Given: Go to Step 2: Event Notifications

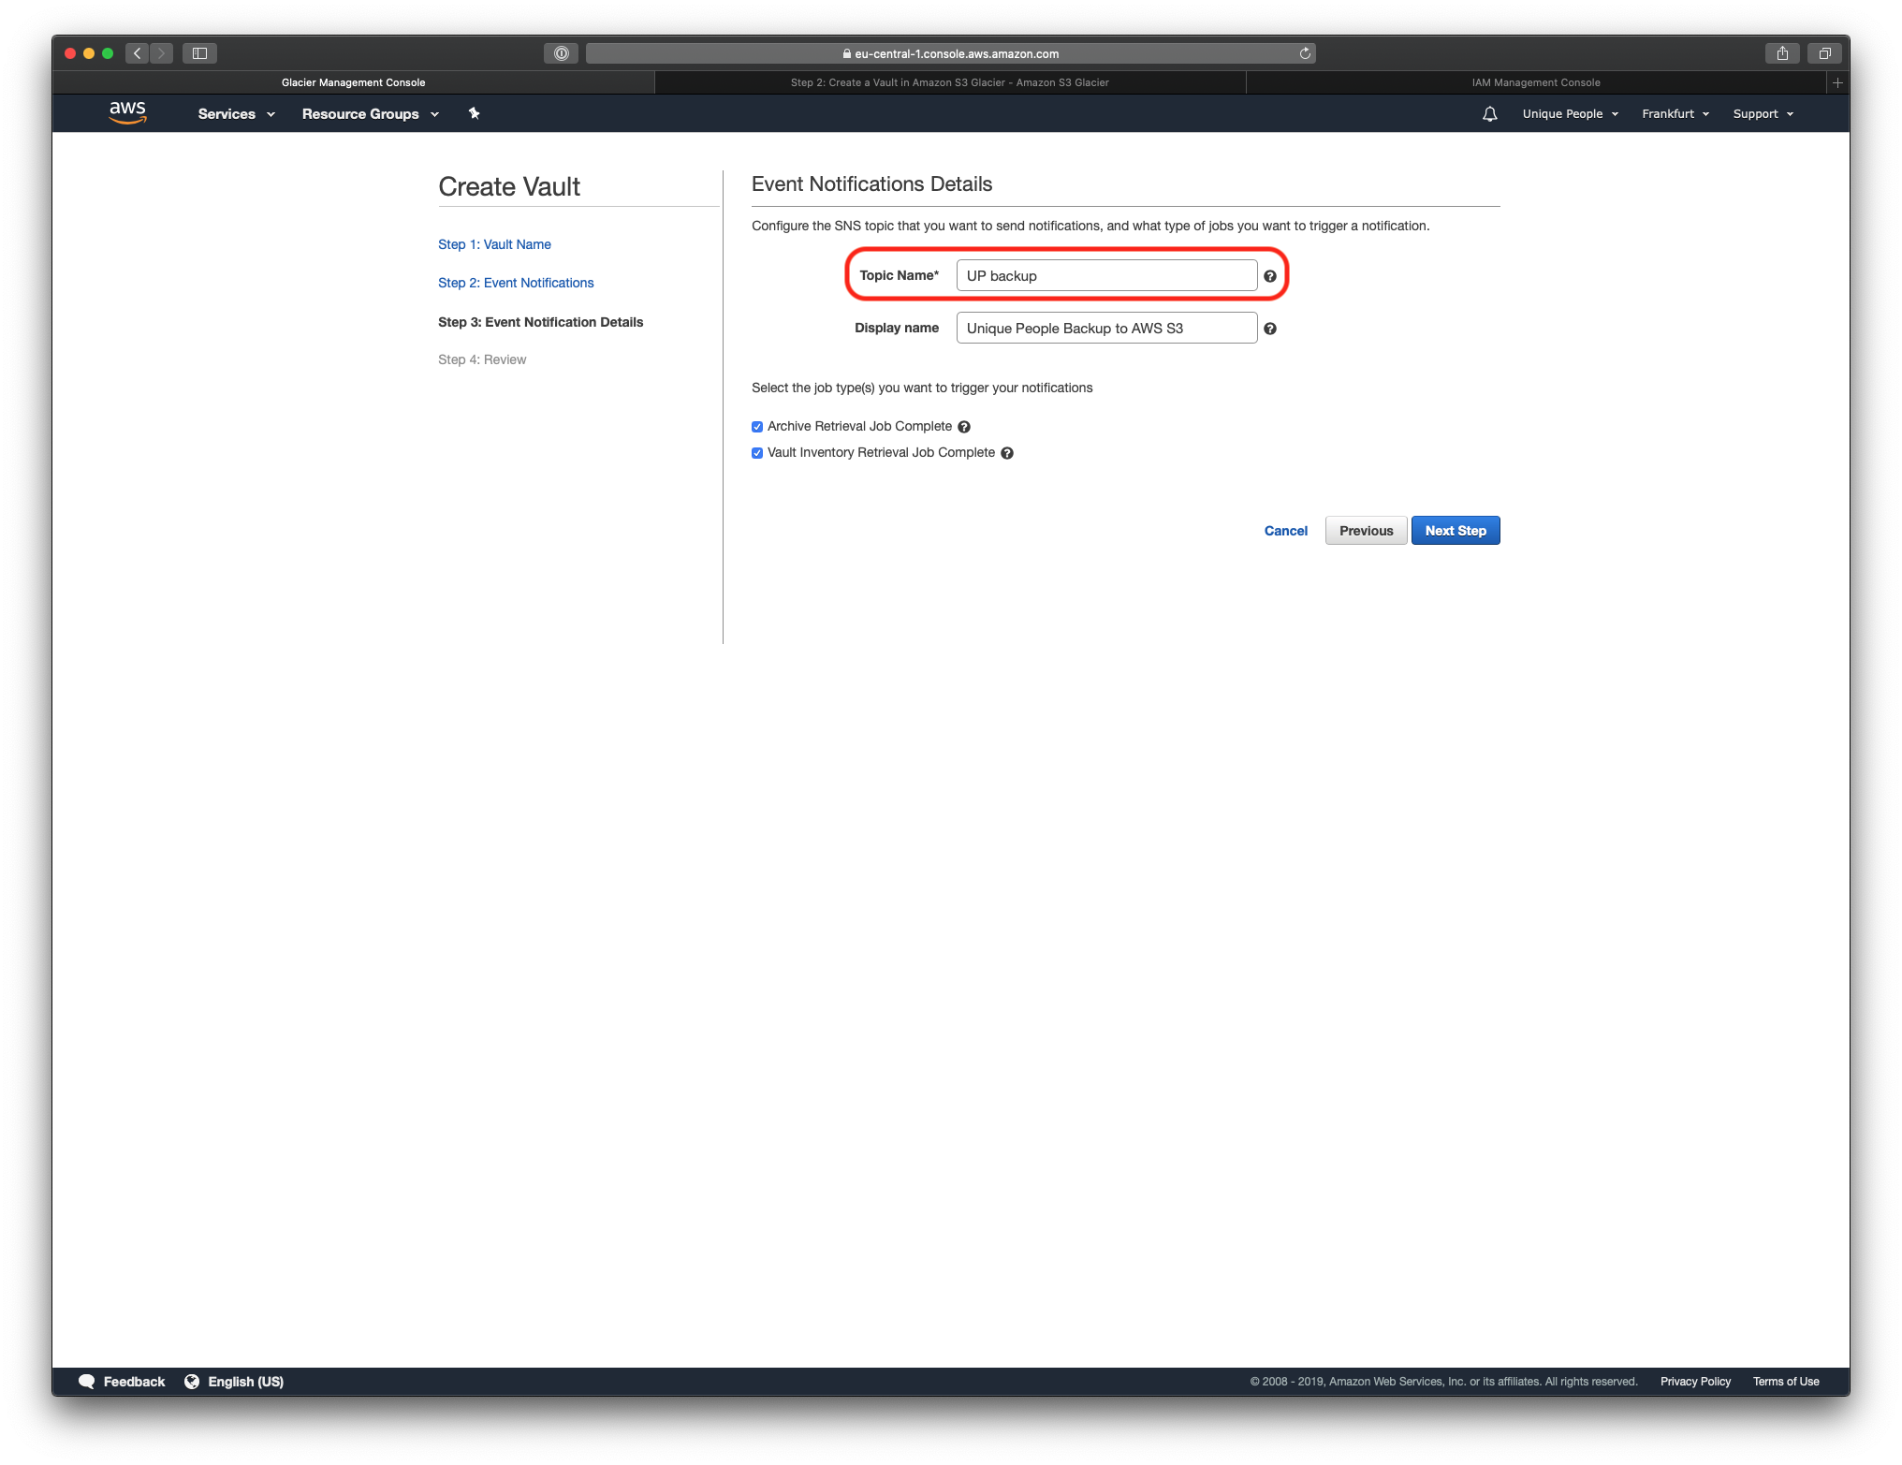Looking at the screenshot, I should click(516, 283).
